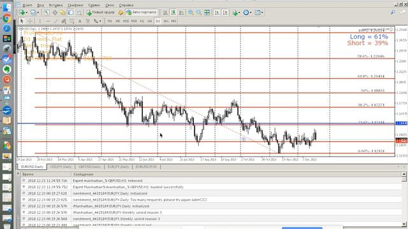Toggle chart shift from right edge
The height and width of the screenshot is (229, 408).
(225, 13)
